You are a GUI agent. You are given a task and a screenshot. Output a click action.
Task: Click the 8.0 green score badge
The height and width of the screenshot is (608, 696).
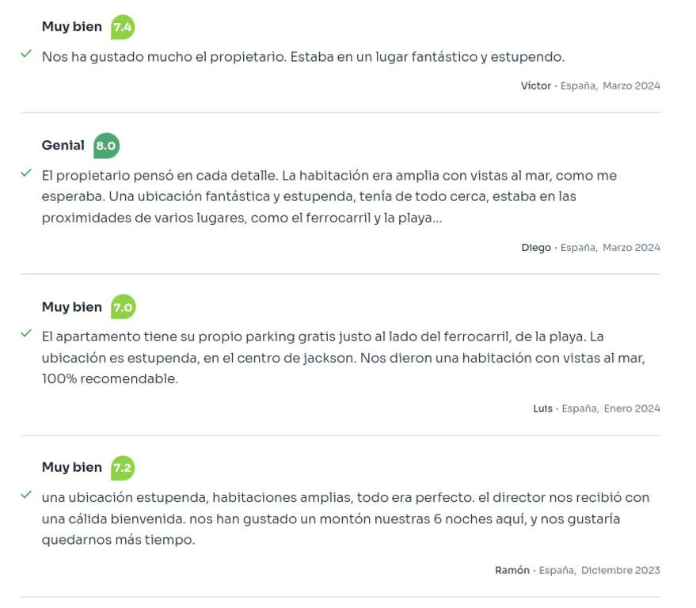106,146
